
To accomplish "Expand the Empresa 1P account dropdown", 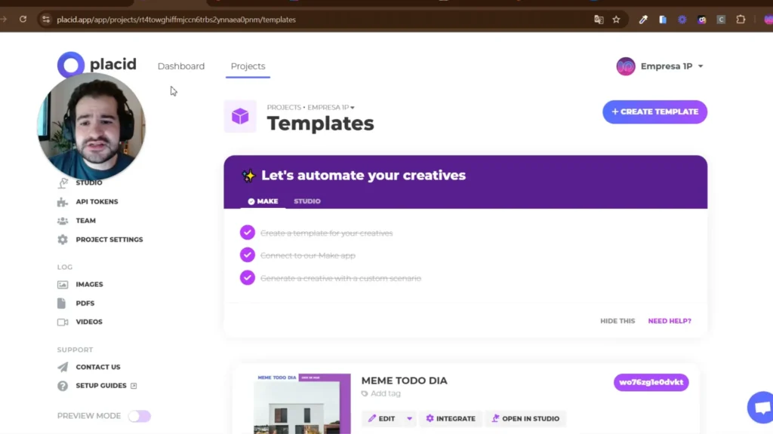I will 700,66.
